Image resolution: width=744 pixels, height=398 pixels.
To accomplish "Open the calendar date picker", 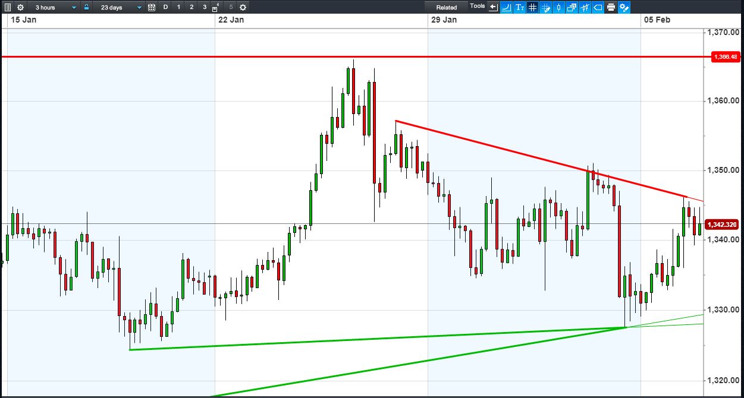I will point(152,7).
